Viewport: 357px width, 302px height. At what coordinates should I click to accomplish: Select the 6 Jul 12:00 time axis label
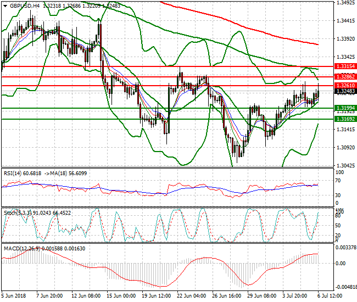pos(330,296)
